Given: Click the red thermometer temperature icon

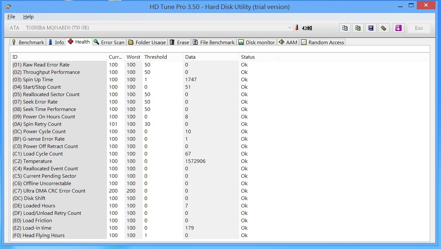Looking at the screenshot, I should tap(297, 28).
